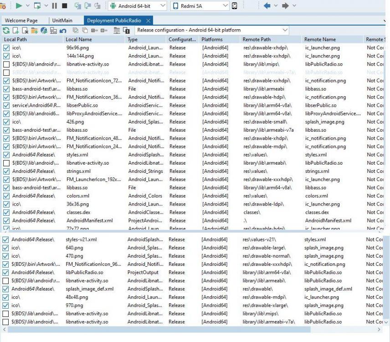The image size is (390, 342).
Task: Toggle the classes.dex row checkbox
Action: click(x=6, y=212)
